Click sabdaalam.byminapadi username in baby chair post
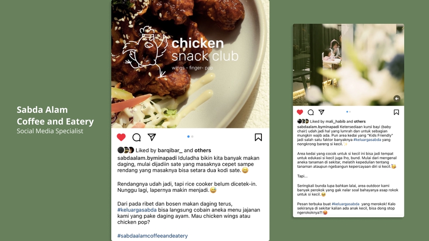 (x=318, y=127)
